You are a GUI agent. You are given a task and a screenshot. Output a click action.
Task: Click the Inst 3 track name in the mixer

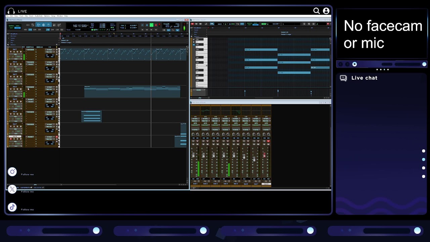pyautogui.click(x=215, y=184)
